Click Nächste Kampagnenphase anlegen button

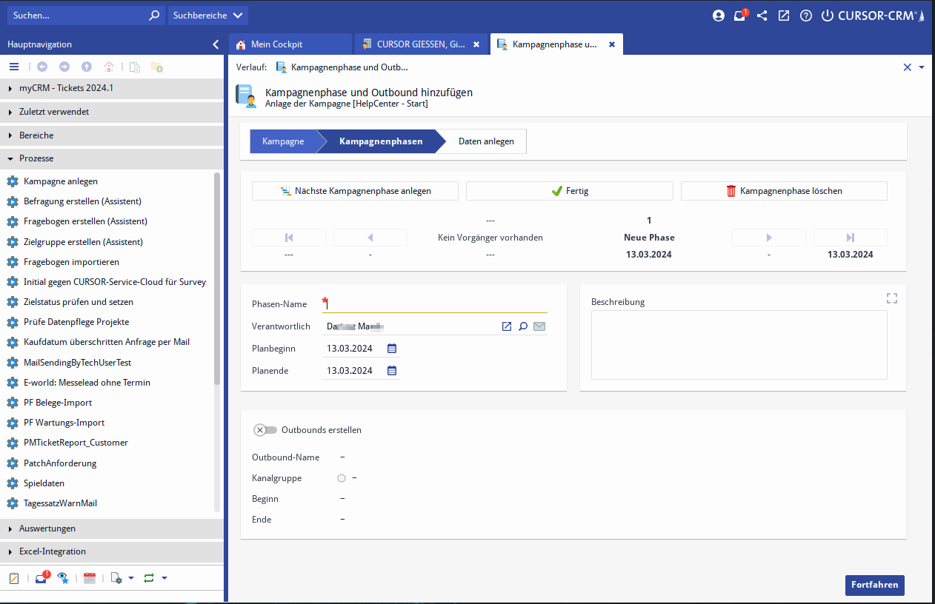[355, 191]
